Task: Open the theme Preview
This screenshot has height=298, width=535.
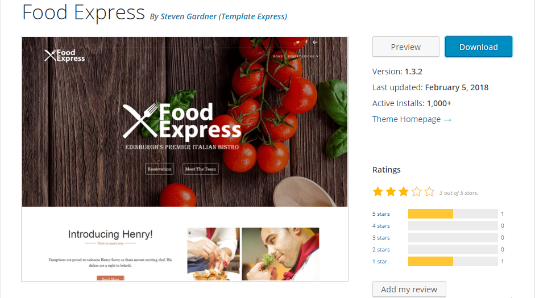Action: (x=406, y=47)
